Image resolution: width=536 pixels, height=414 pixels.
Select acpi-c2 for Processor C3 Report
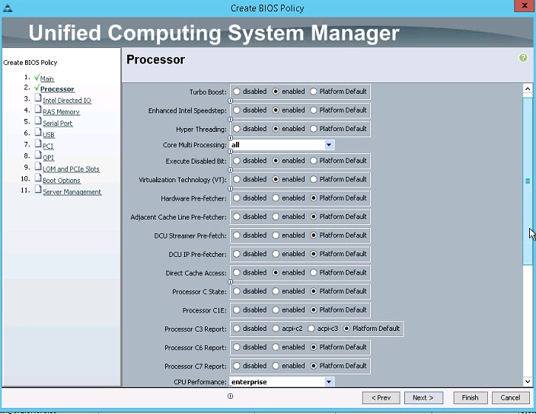276,329
